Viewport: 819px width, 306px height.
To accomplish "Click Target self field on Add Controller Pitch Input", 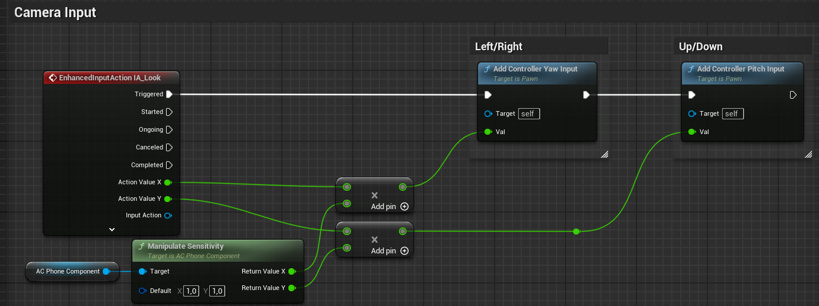I will (733, 113).
